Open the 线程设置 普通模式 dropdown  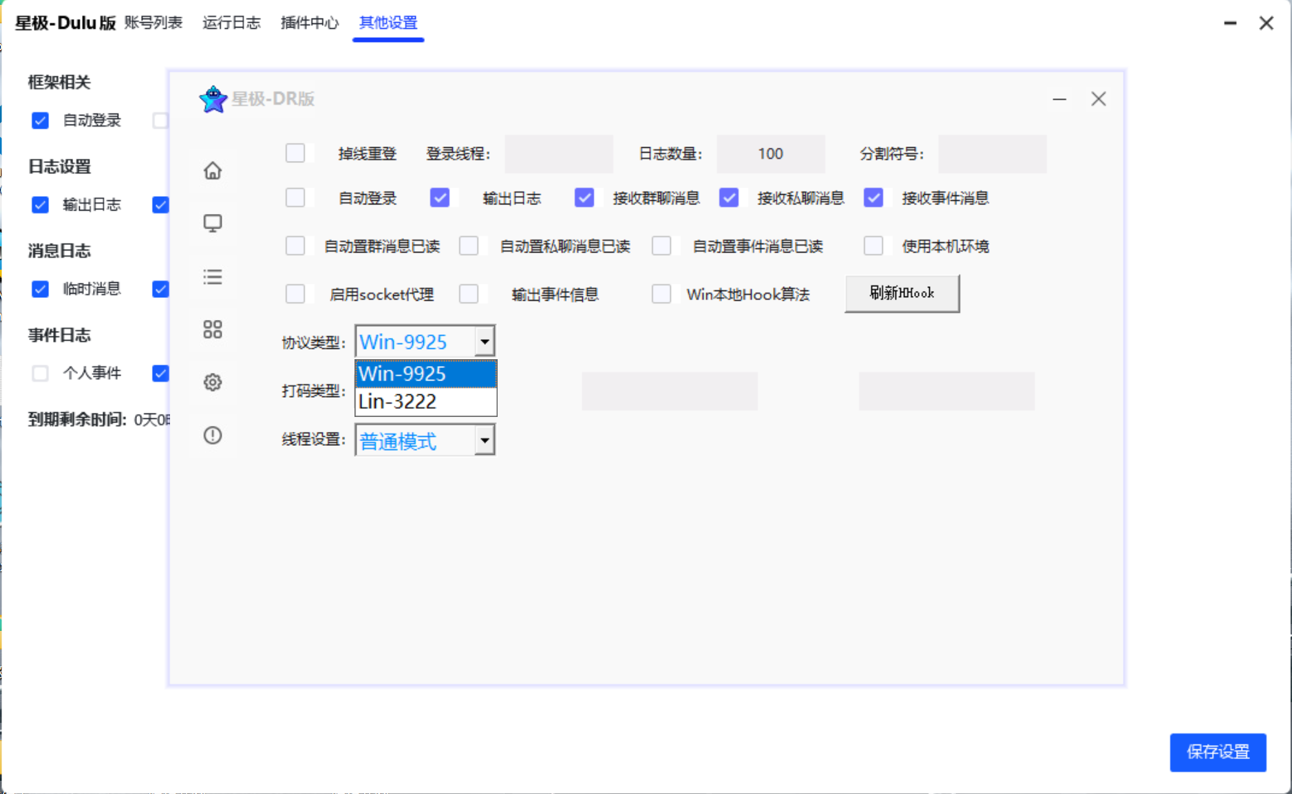tap(485, 440)
